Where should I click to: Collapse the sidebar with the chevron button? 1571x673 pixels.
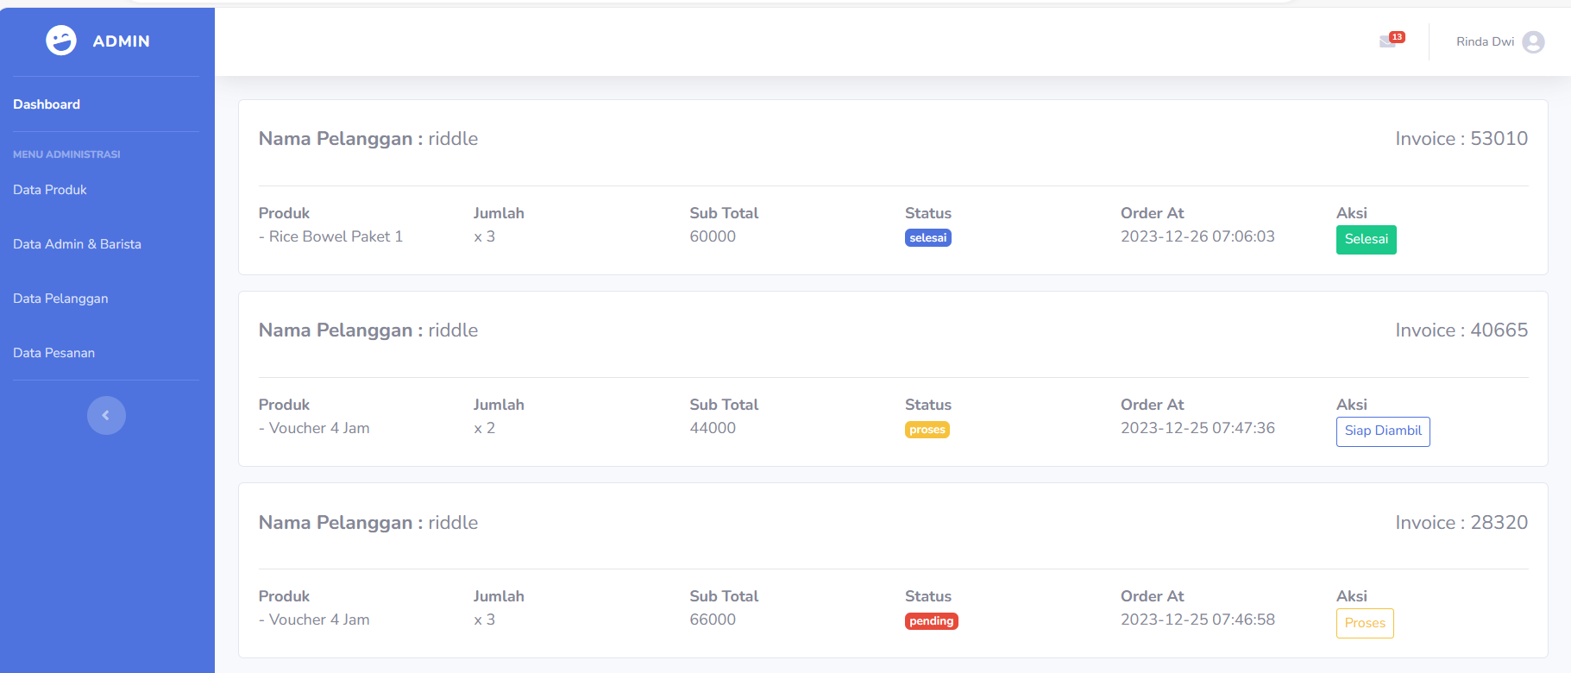[106, 415]
